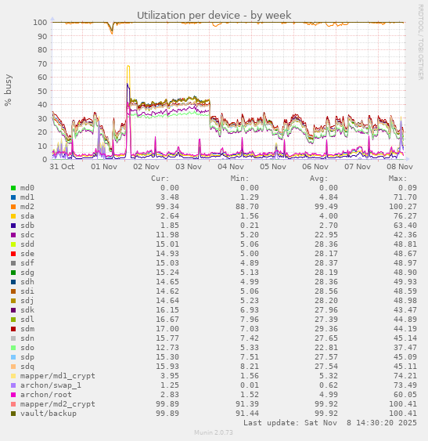428x441 pixels.
Task: Click the 'sdl' legend label
Action: click(27, 320)
